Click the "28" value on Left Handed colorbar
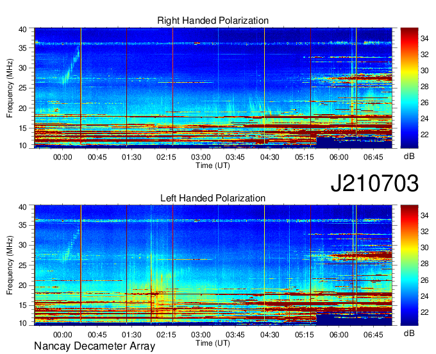The width and height of the screenshot is (436, 354). [424, 264]
